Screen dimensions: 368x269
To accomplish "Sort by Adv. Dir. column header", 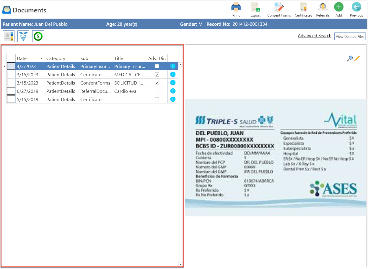I will 157,58.
